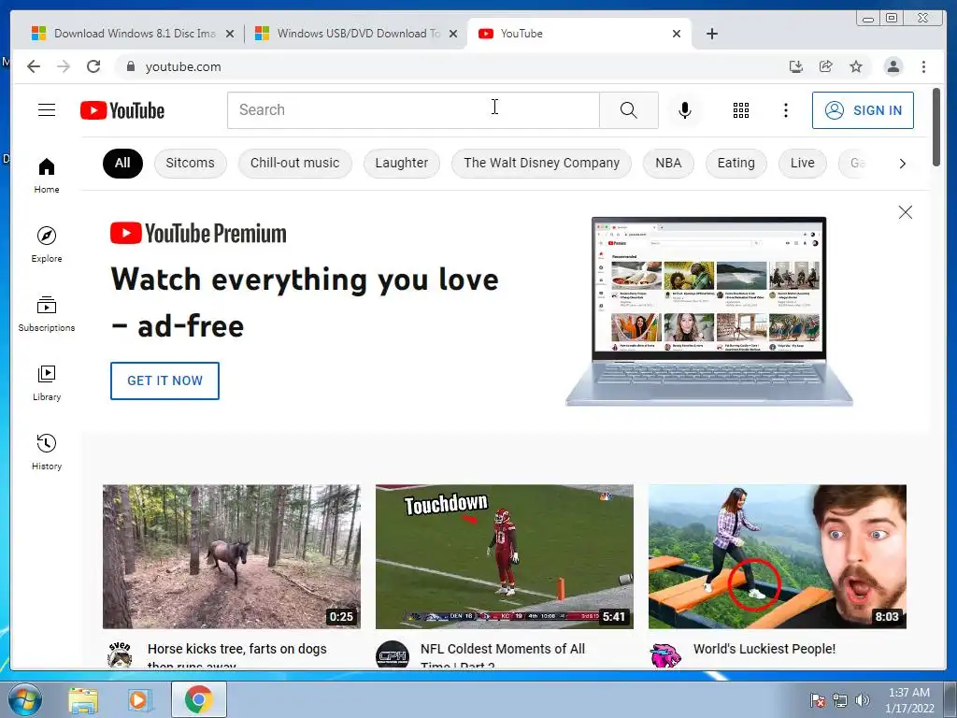Open the CPH channel avatar

(393, 654)
